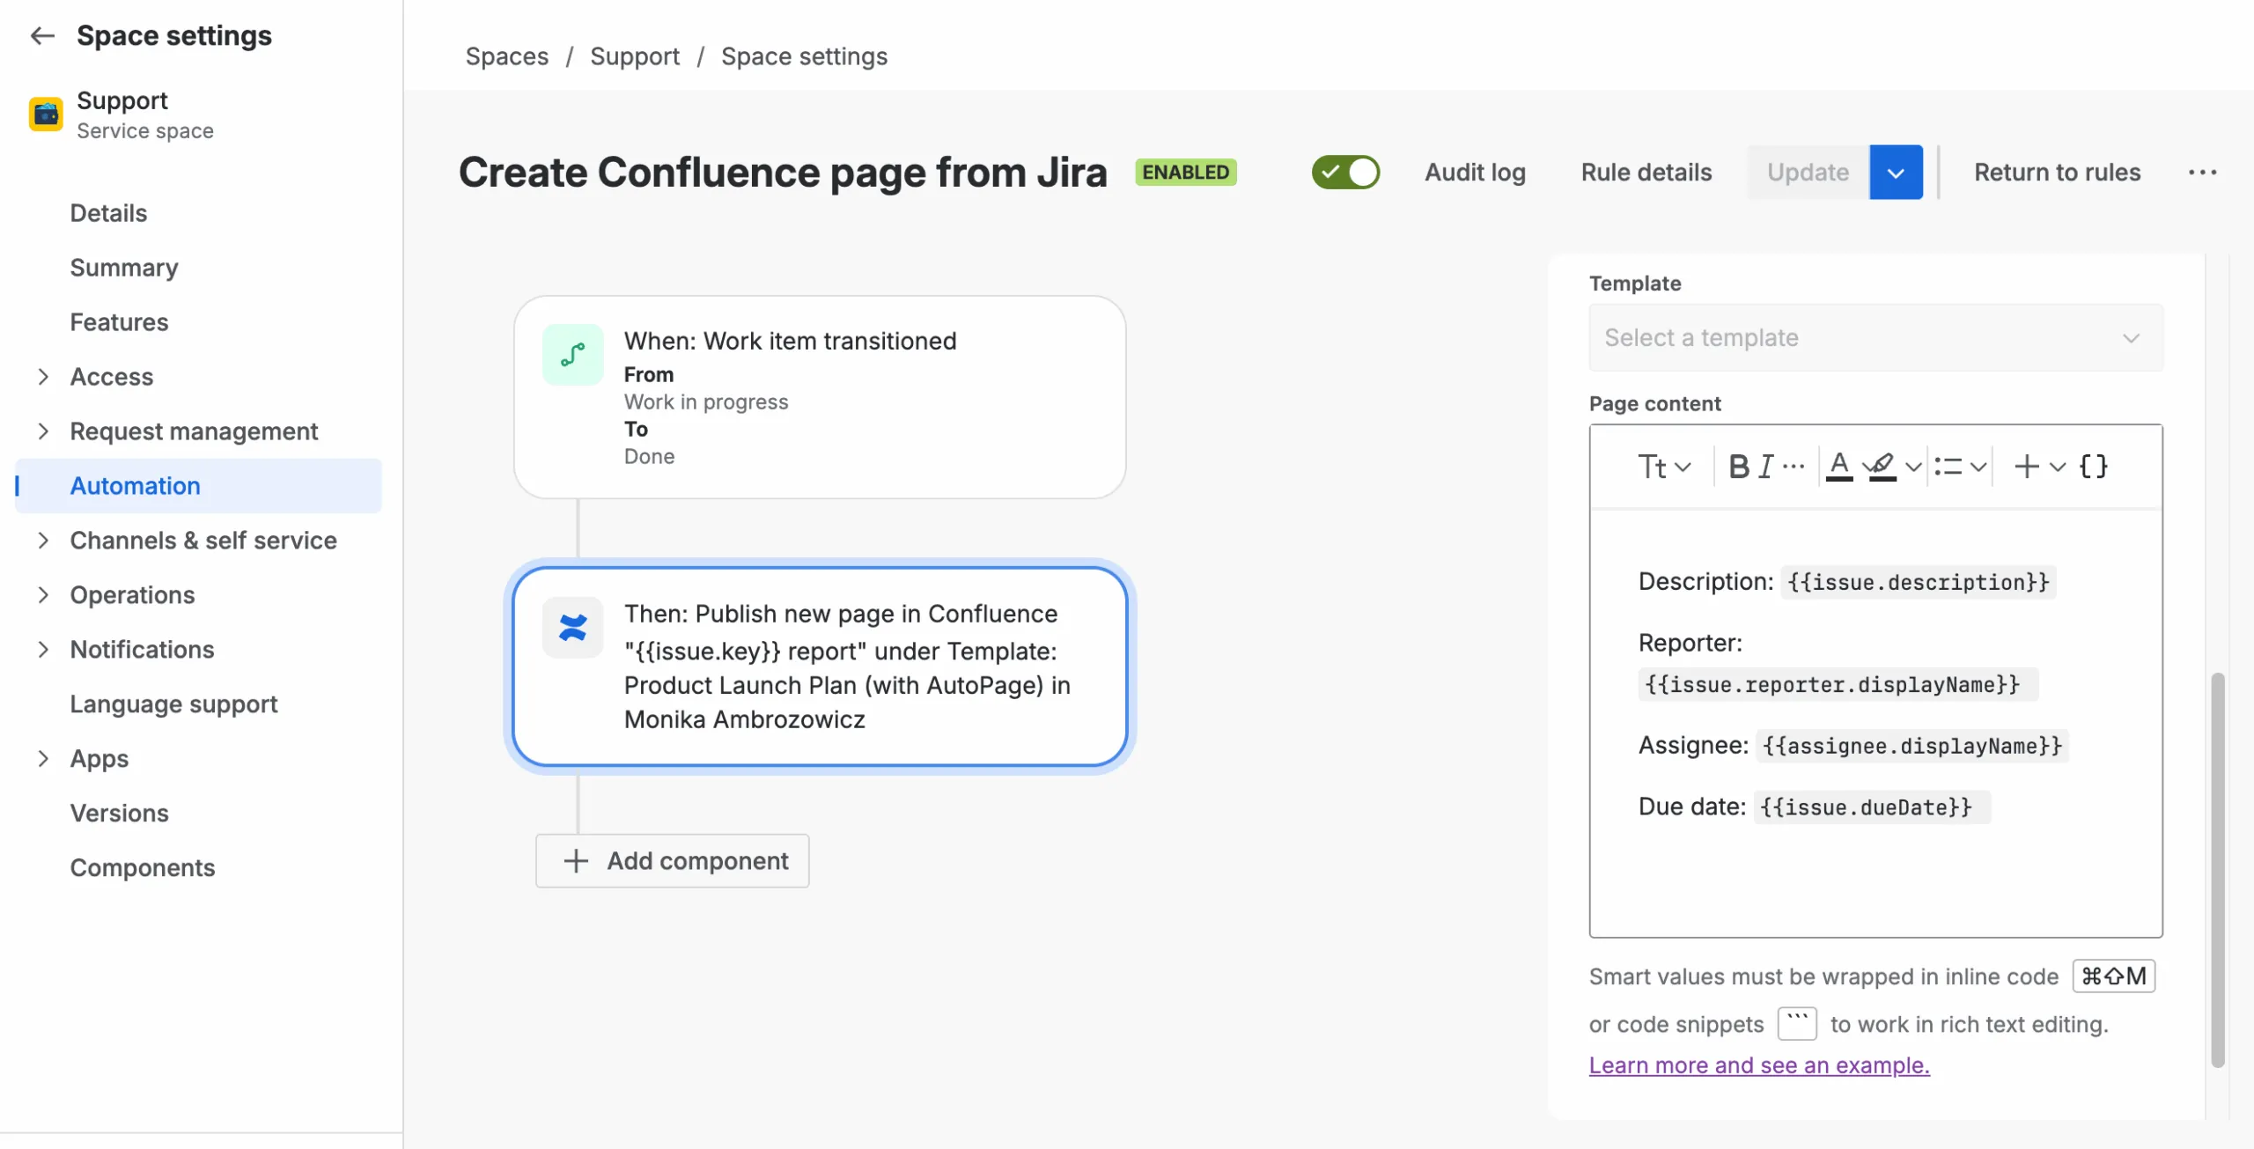Click the back arrow beside Space settings
The height and width of the screenshot is (1149, 2254).
[42, 35]
